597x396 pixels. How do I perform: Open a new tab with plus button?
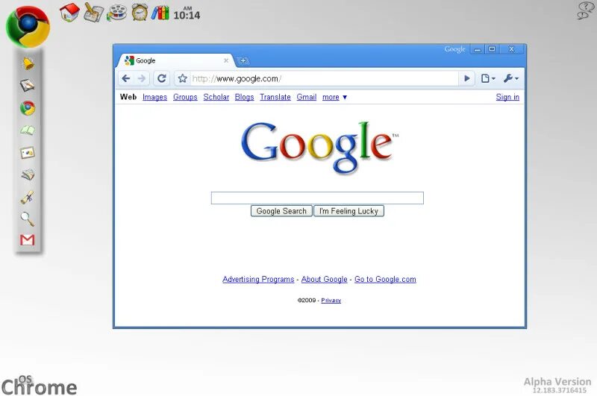(x=243, y=60)
